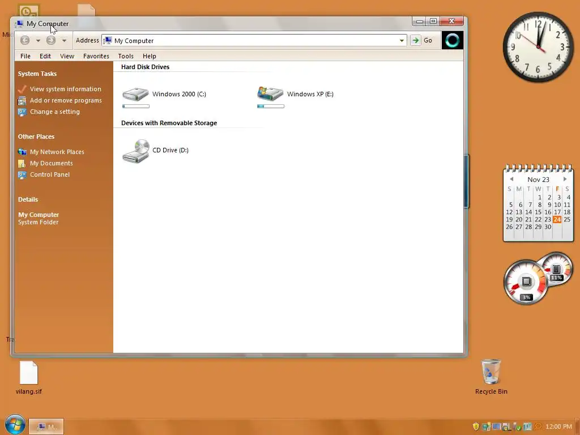Click the Safely Remove Hardware tray icon
Screen dimensions: 580x435
click(517, 427)
